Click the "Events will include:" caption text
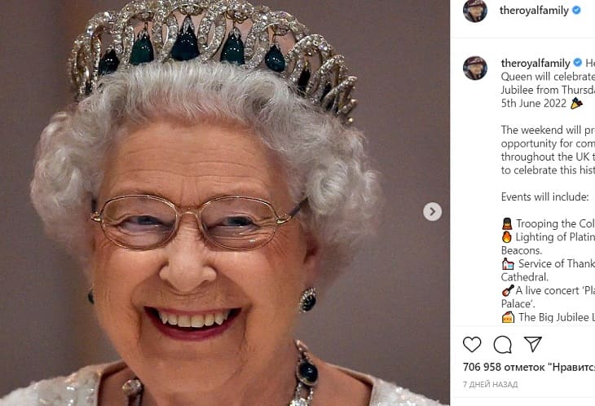 [544, 196]
